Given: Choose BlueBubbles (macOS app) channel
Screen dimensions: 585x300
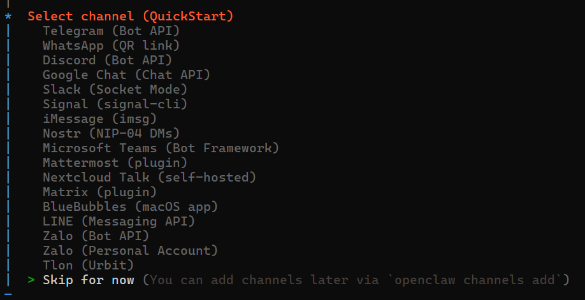Looking at the screenshot, I should [130, 207].
